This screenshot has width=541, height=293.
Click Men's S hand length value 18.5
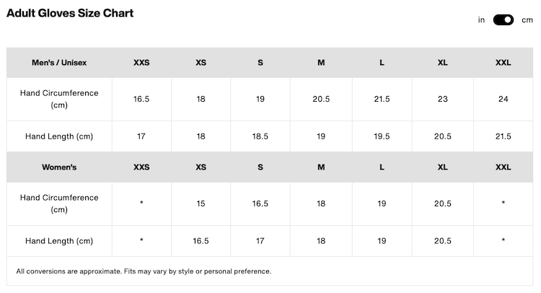(x=260, y=136)
